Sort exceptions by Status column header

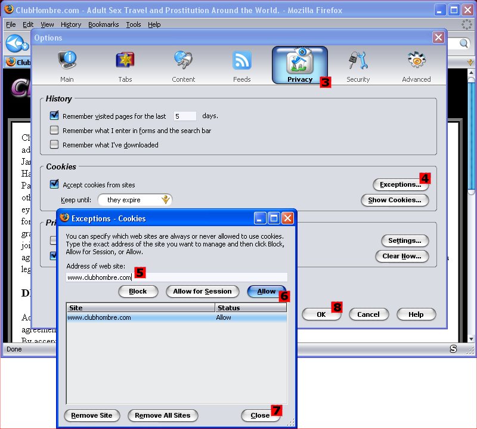click(250, 307)
